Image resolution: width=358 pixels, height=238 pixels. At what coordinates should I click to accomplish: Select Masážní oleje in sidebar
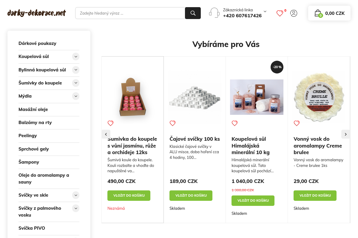(33, 109)
